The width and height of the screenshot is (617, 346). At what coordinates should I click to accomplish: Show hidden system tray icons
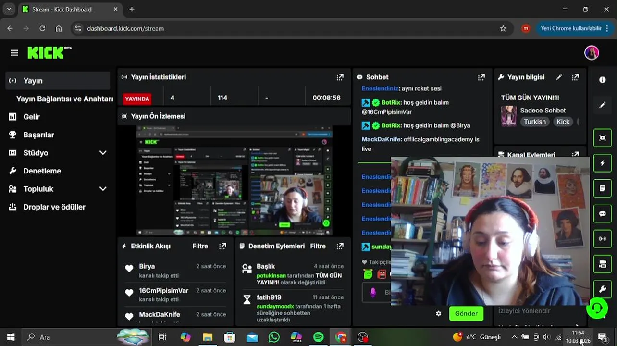click(514, 337)
